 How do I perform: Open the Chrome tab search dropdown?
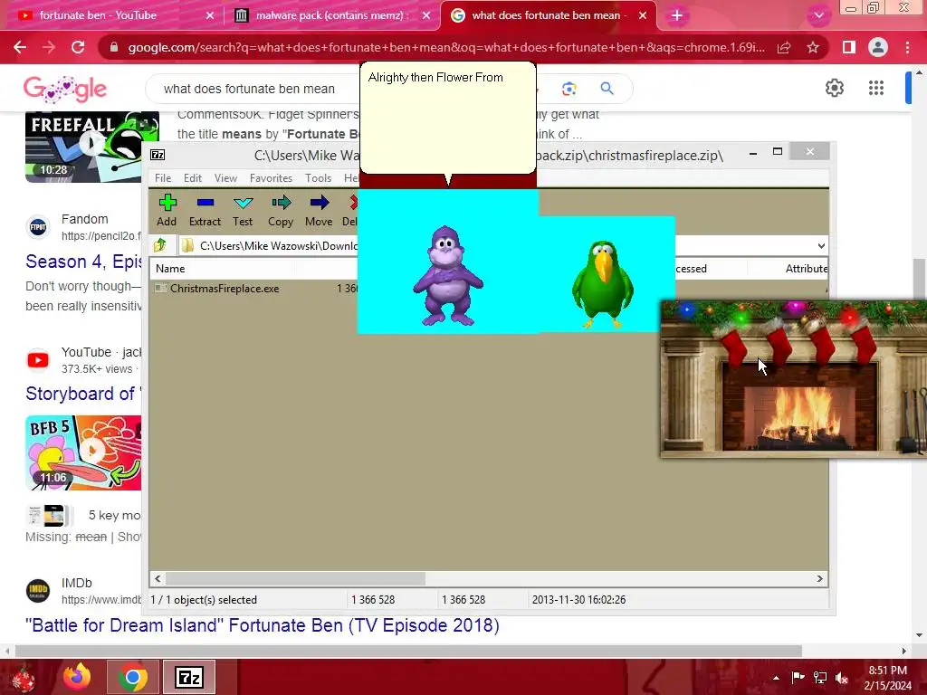pos(818,15)
